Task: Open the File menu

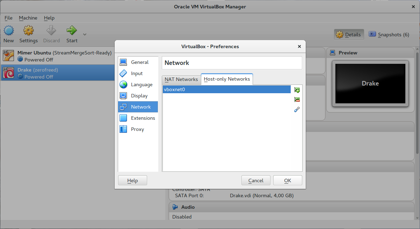Action: tap(8, 18)
